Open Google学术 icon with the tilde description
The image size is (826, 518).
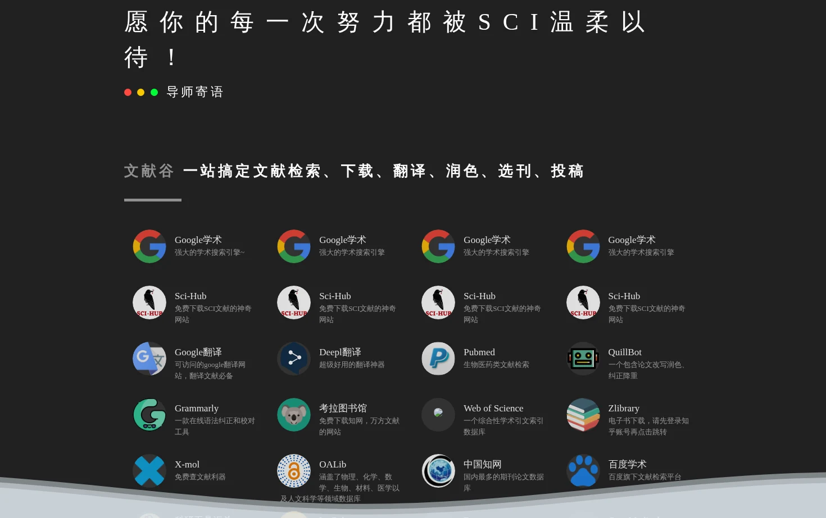point(149,246)
